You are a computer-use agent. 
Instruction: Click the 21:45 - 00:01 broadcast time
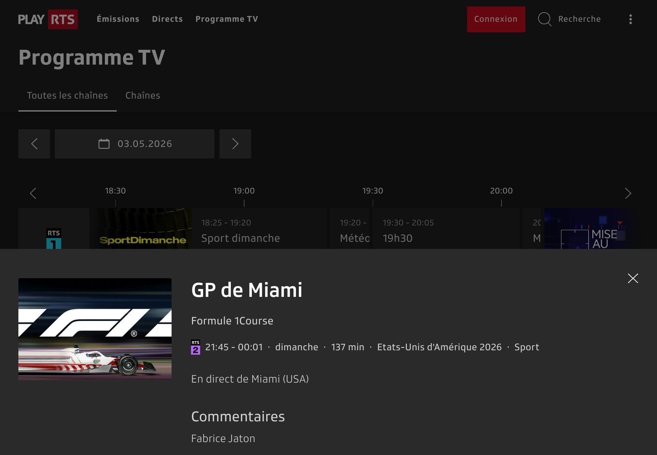coord(234,347)
